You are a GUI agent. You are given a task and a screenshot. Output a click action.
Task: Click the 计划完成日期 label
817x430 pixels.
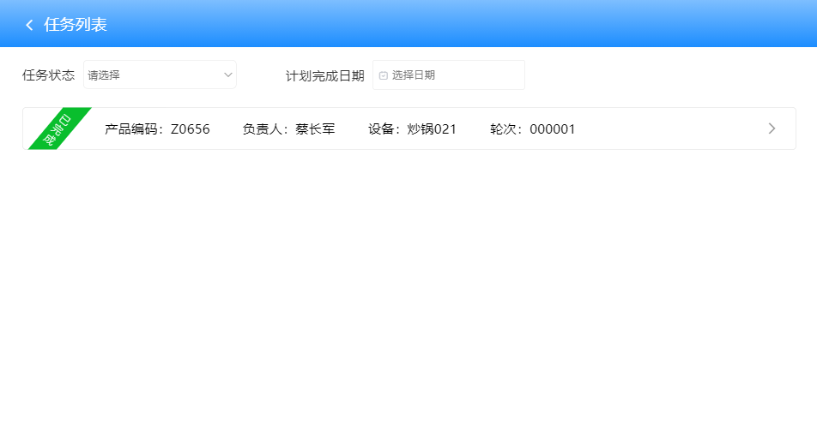click(325, 76)
